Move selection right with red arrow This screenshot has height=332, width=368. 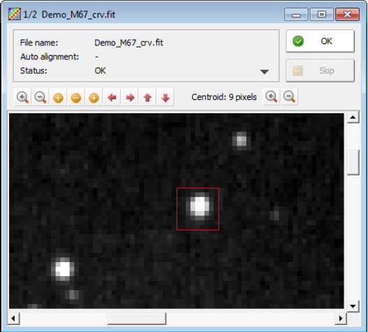(130, 97)
